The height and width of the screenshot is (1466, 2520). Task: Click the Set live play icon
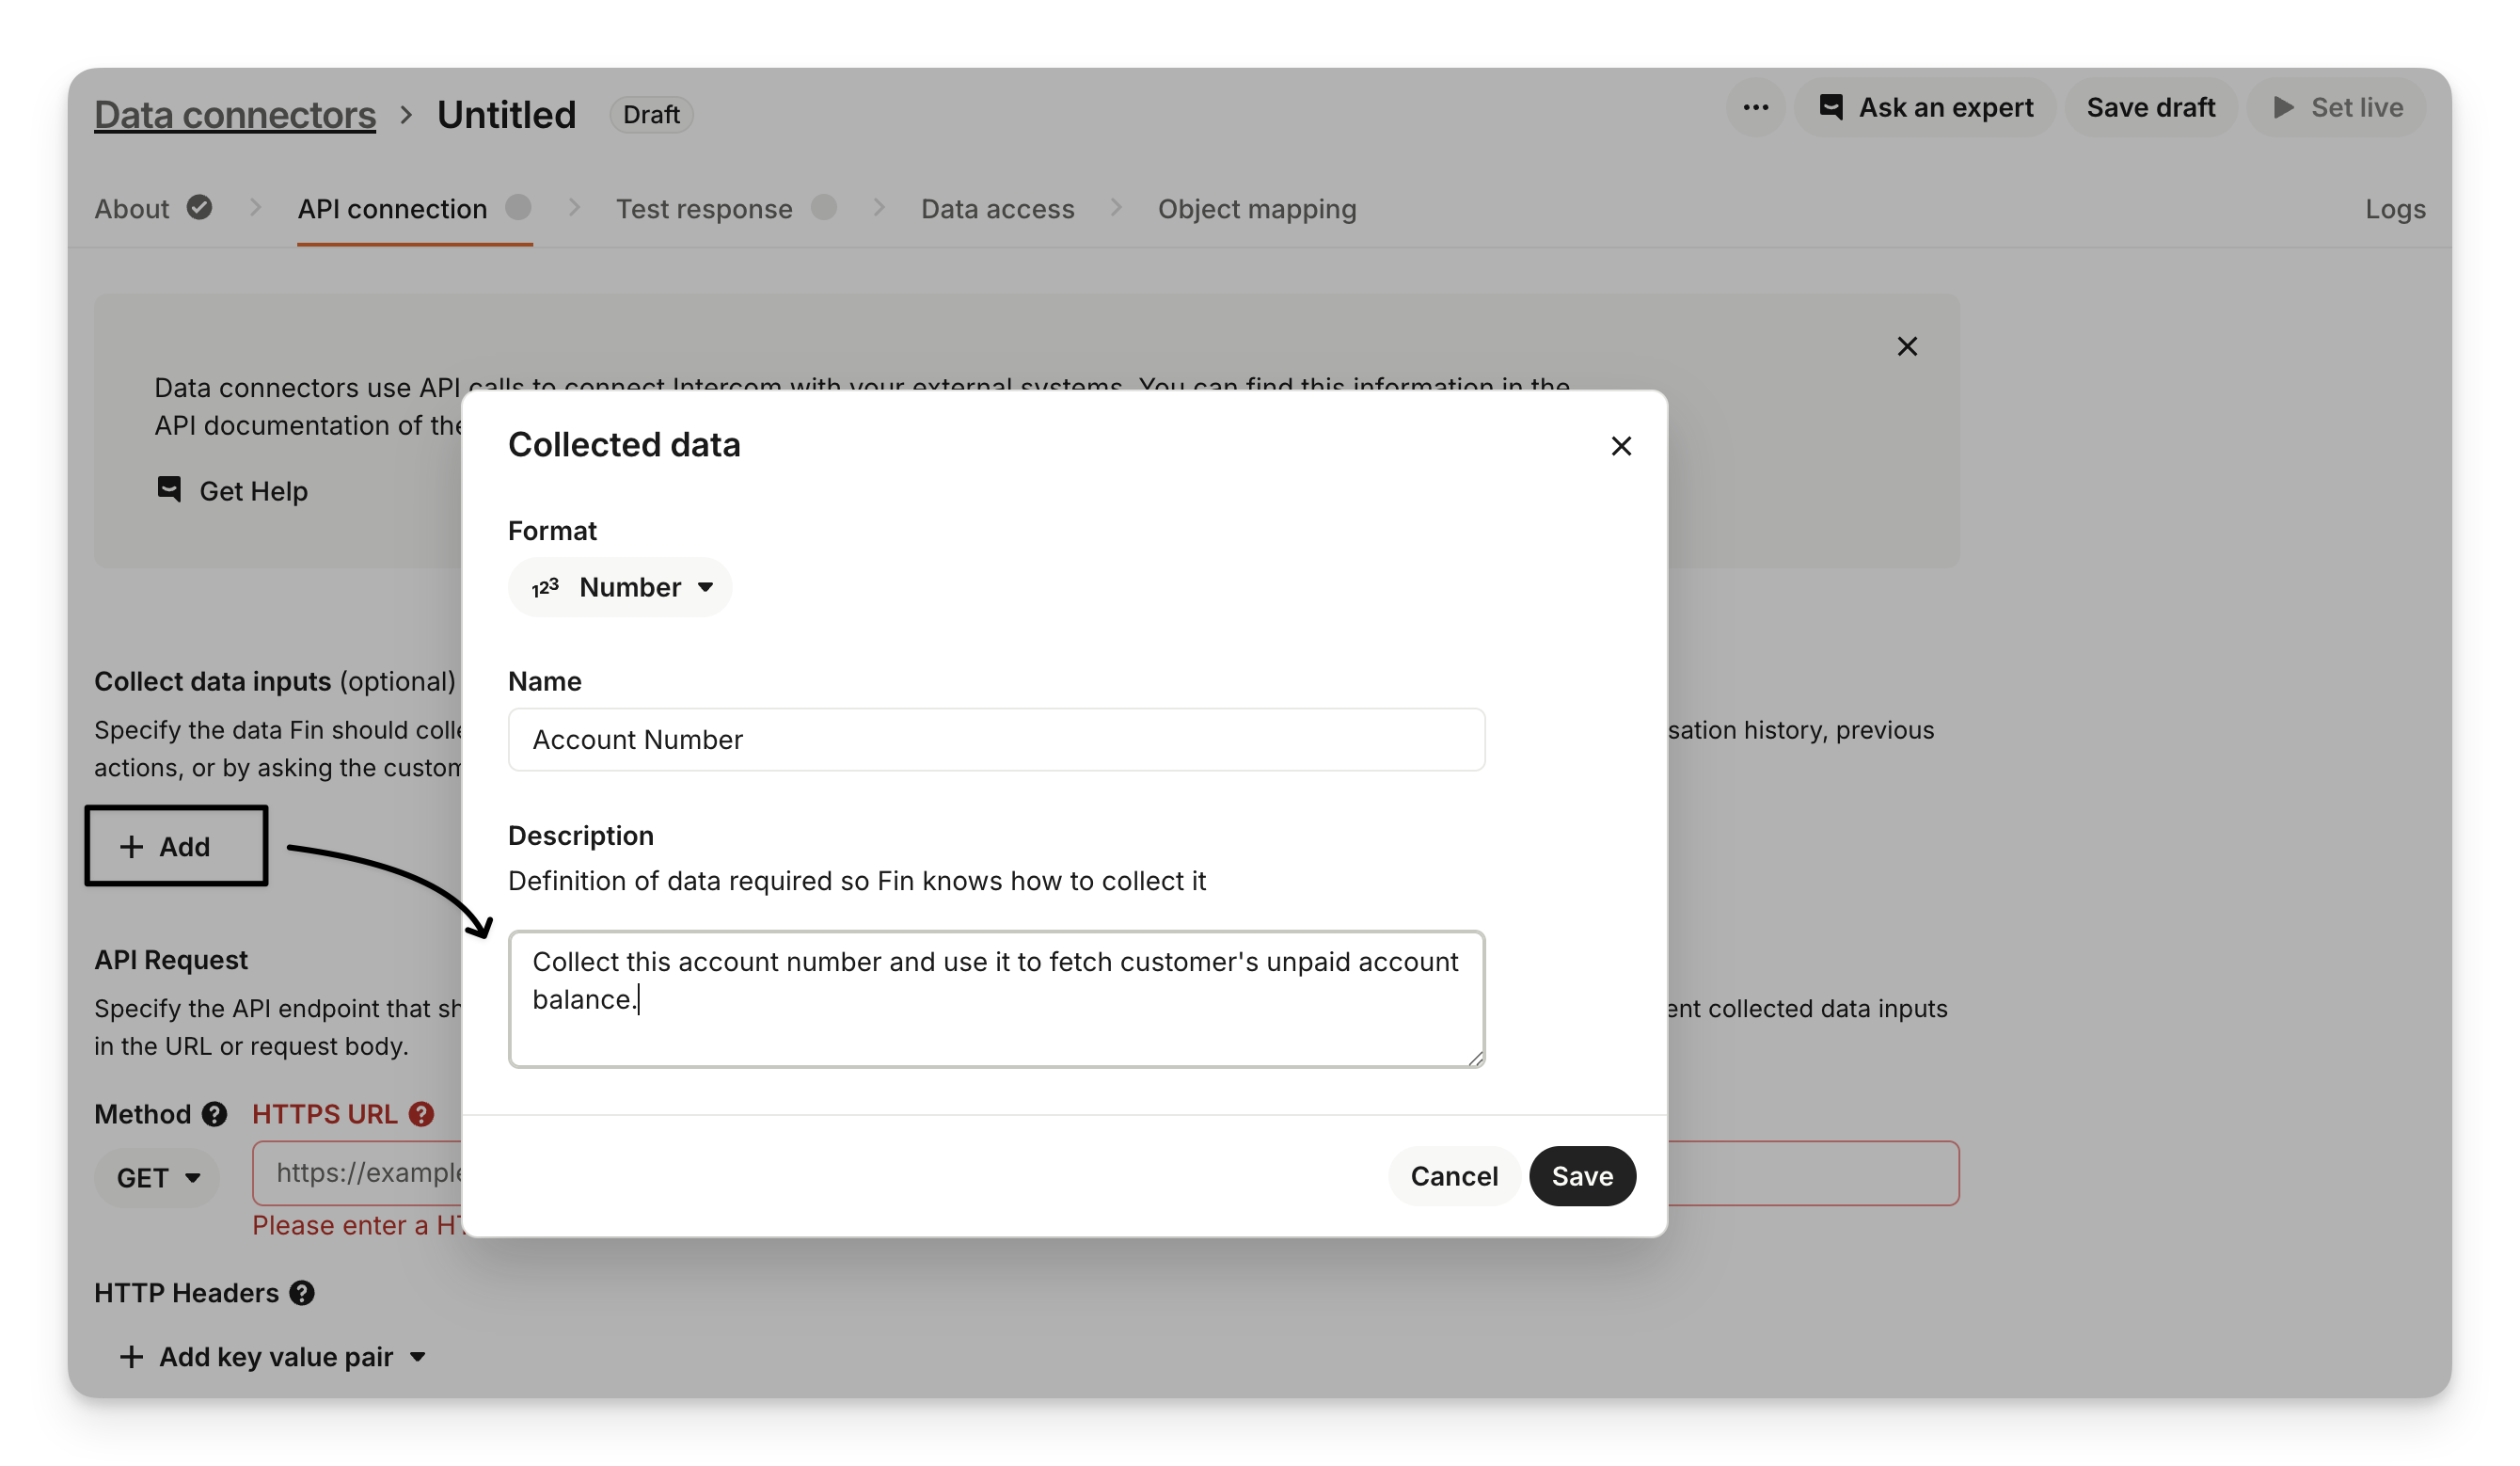2284,108
